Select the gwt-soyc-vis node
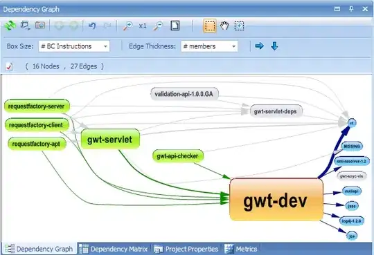 [x=352, y=176]
